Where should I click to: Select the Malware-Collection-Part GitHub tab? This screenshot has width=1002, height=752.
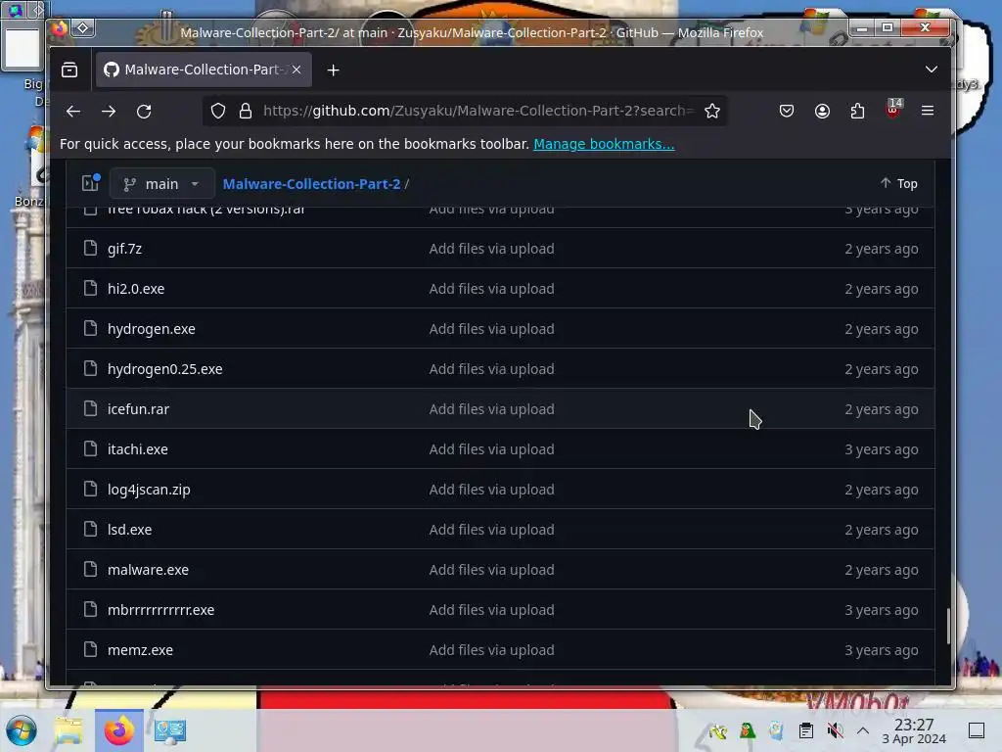tap(204, 70)
